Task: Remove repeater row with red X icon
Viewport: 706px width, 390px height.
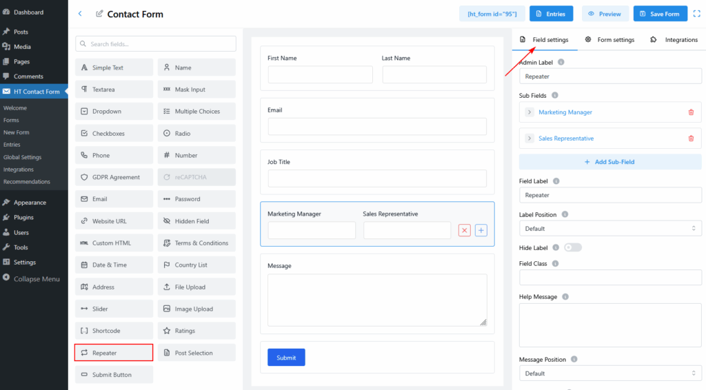Action: tap(464, 231)
